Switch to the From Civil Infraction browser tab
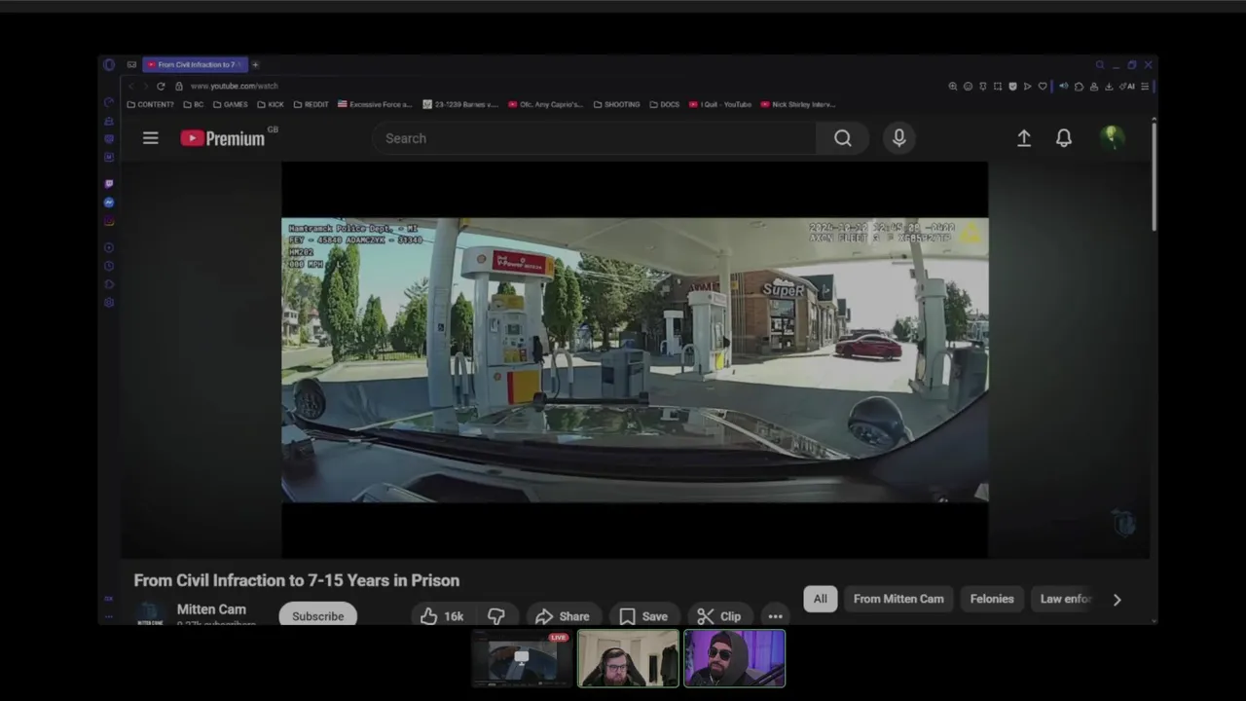Screen dimensions: 1246x701 (x=195, y=64)
